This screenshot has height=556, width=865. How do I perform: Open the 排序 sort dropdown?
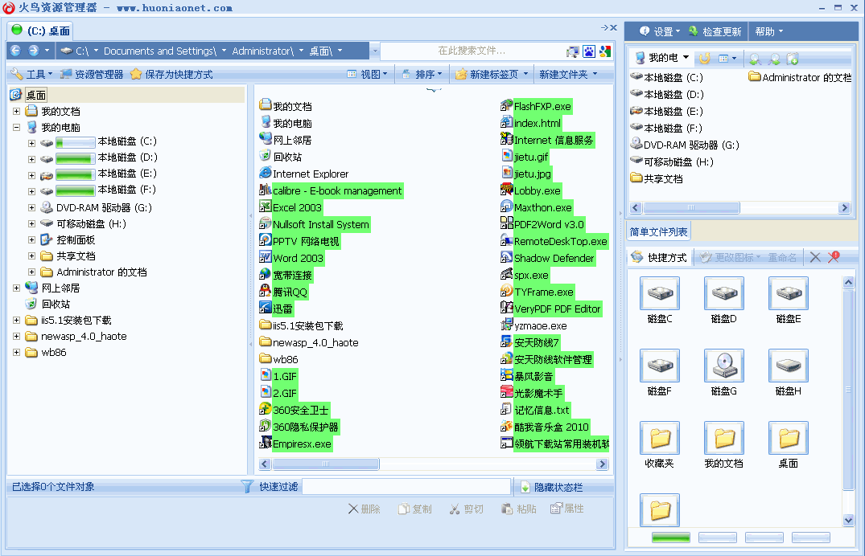pyautogui.click(x=423, y=74)
